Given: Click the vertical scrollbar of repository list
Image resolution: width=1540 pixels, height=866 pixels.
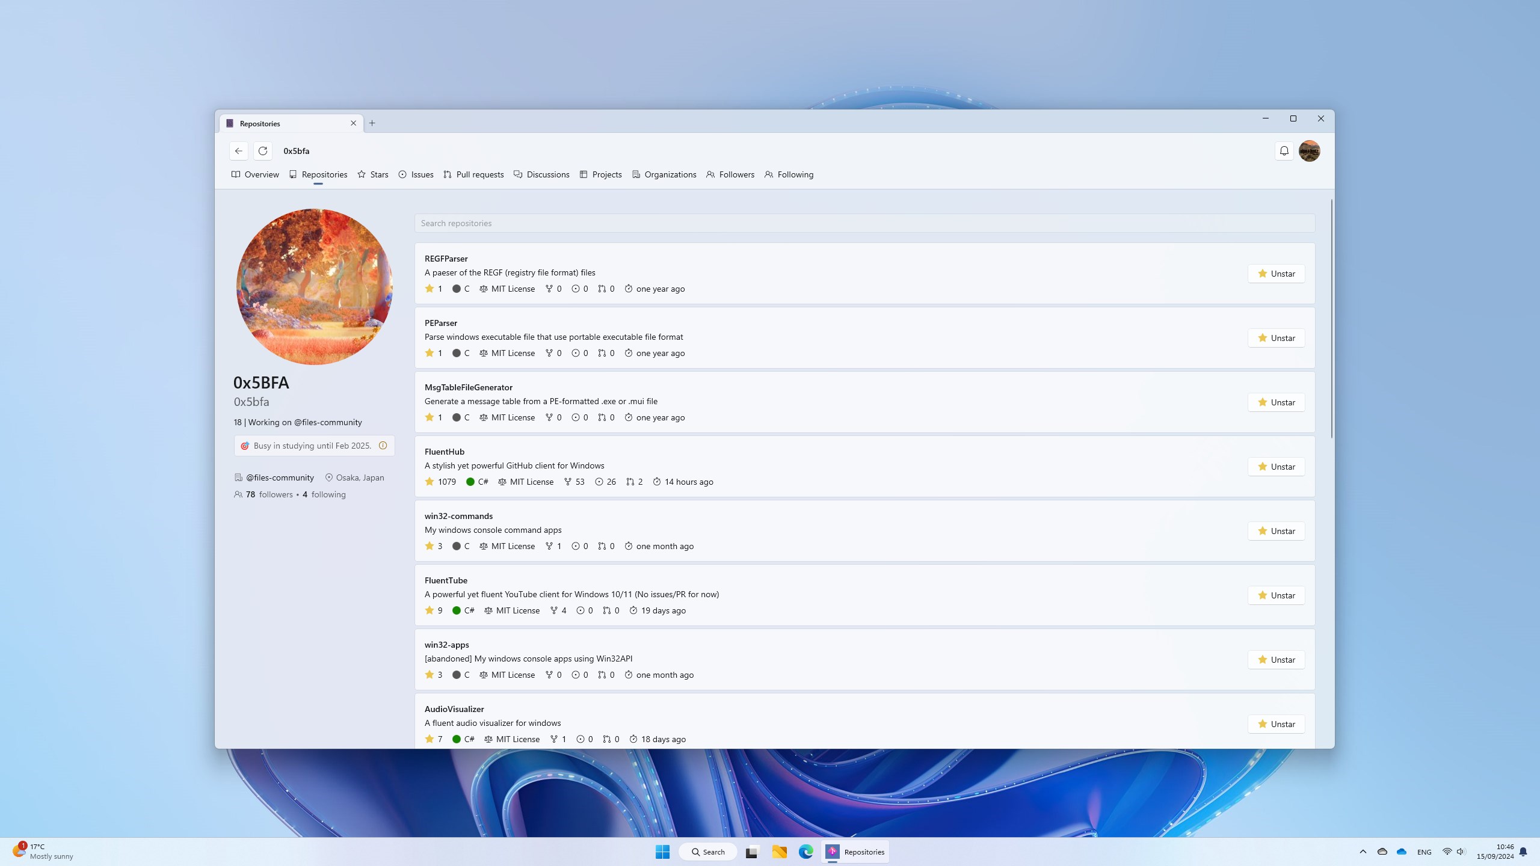Looking at the screenshot, I should pos(1332,319).
